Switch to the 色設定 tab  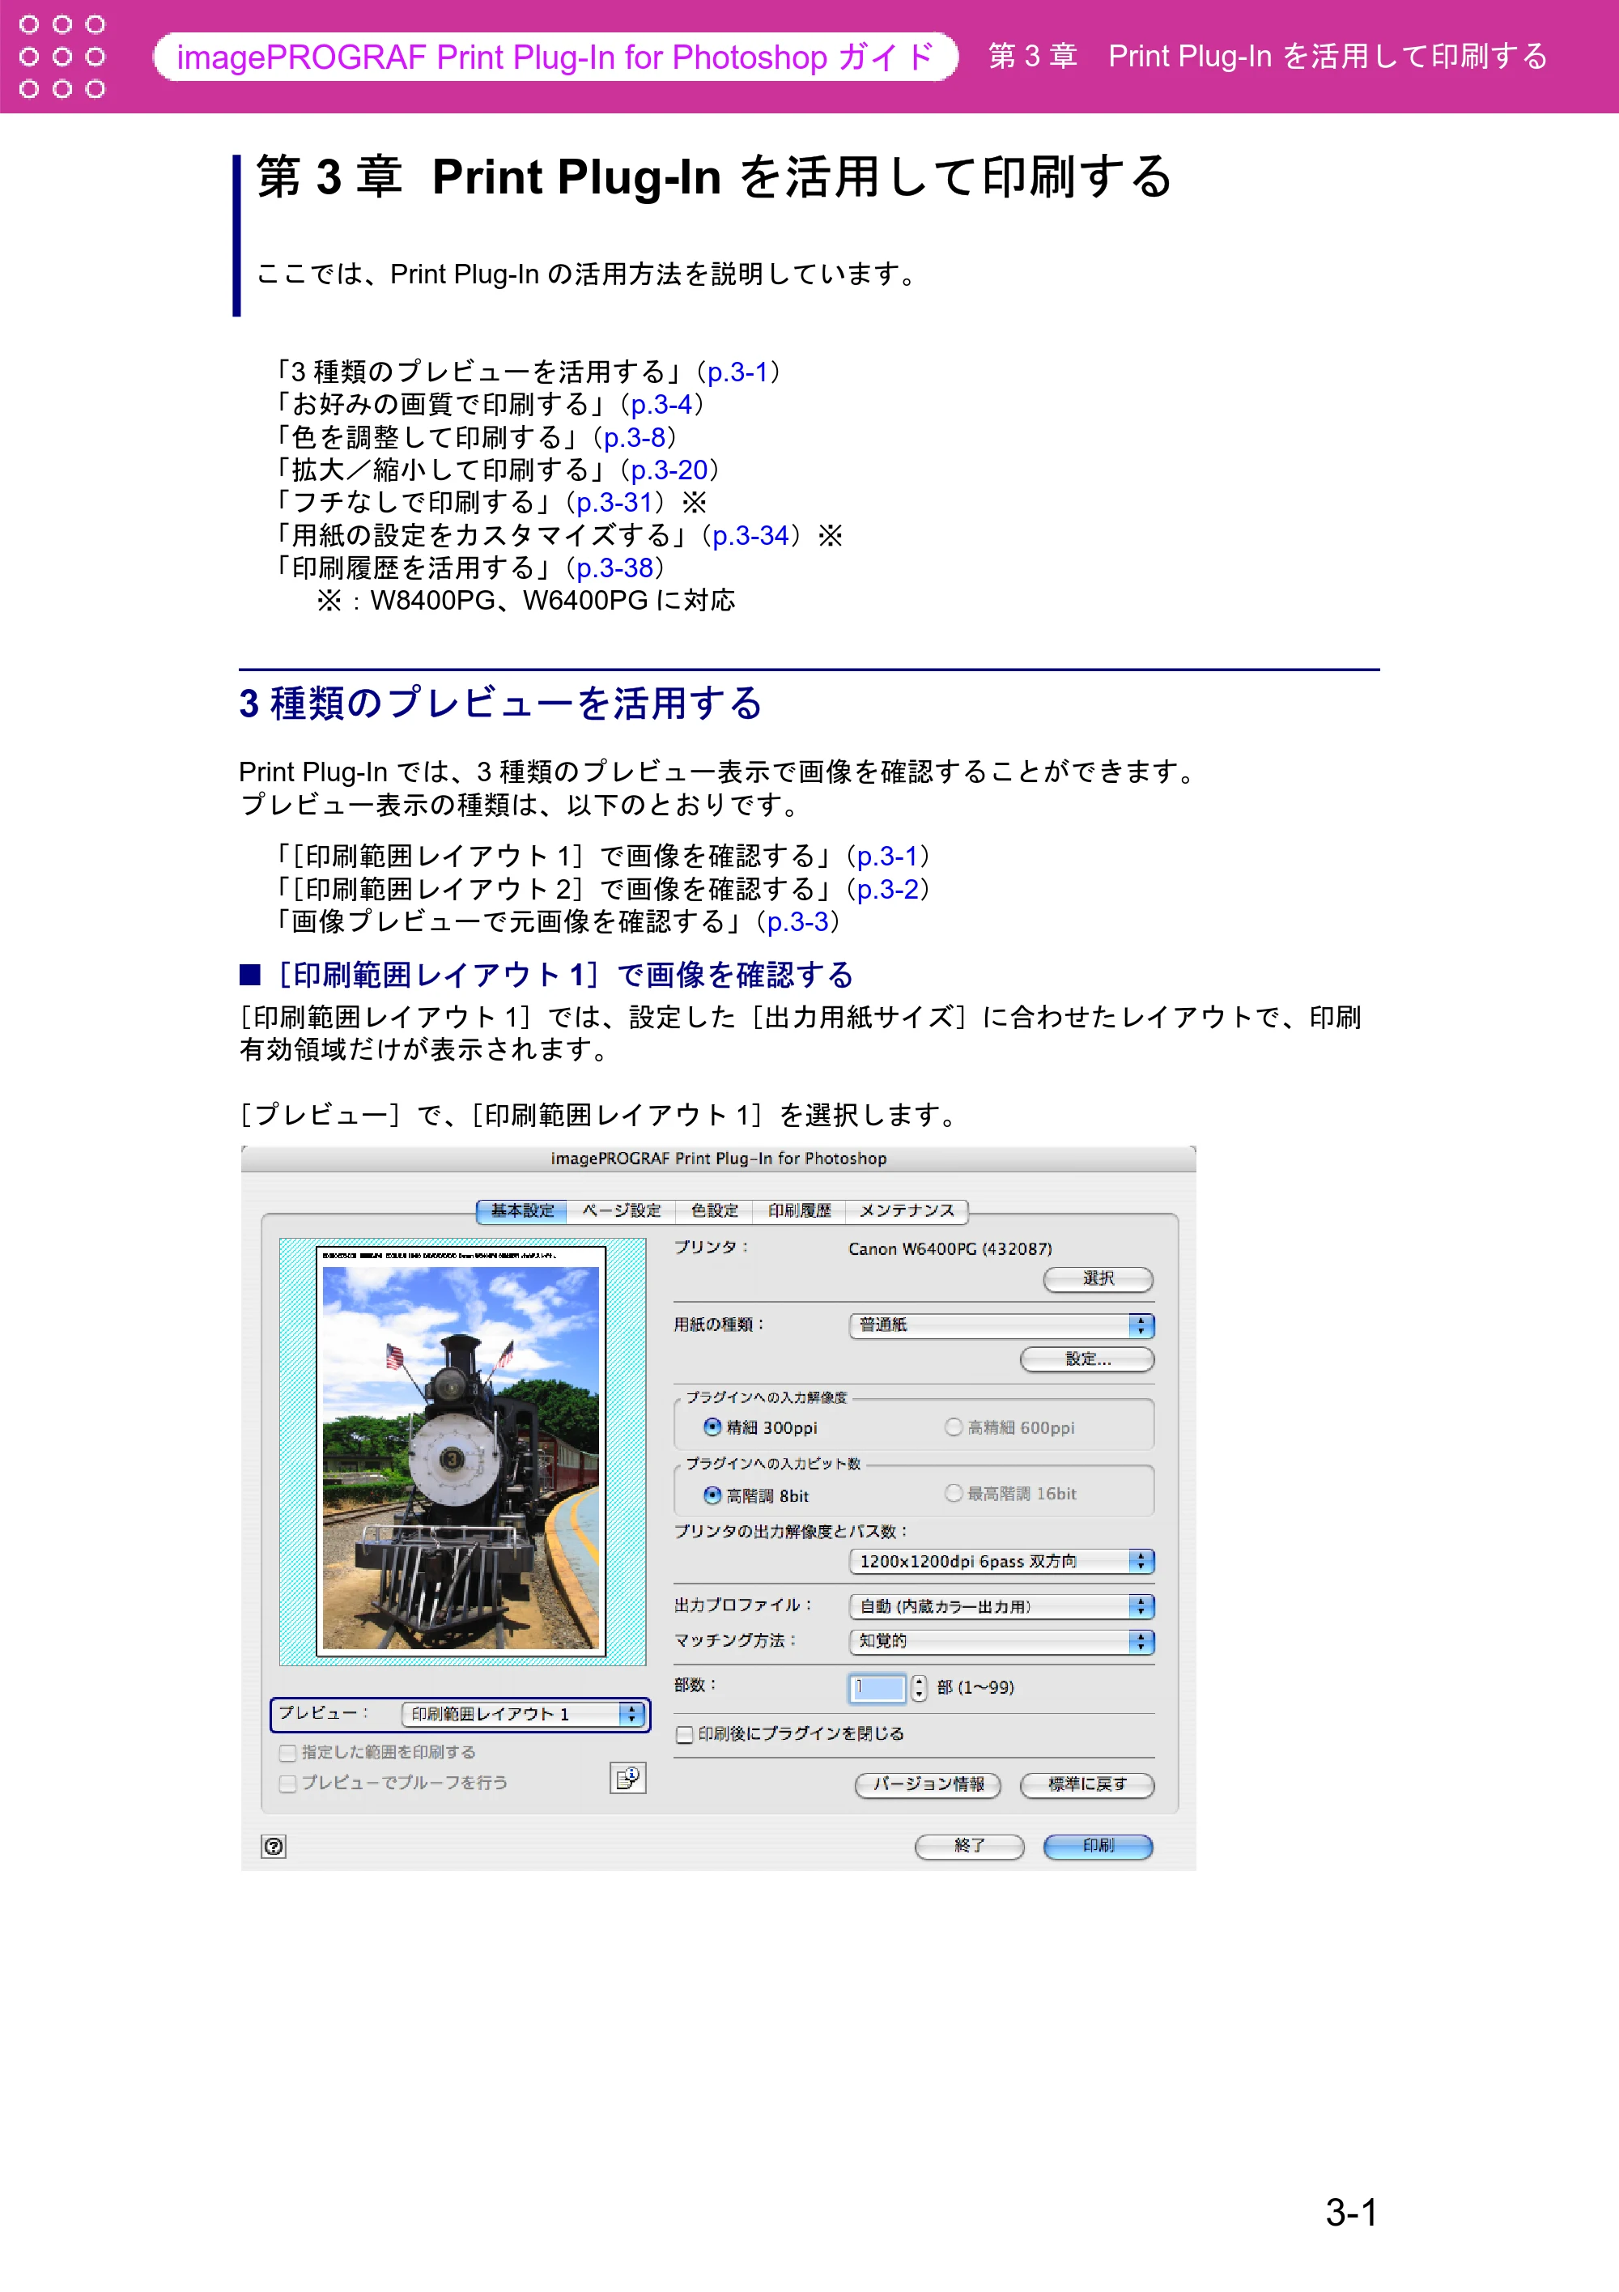tap(715, 1211)
